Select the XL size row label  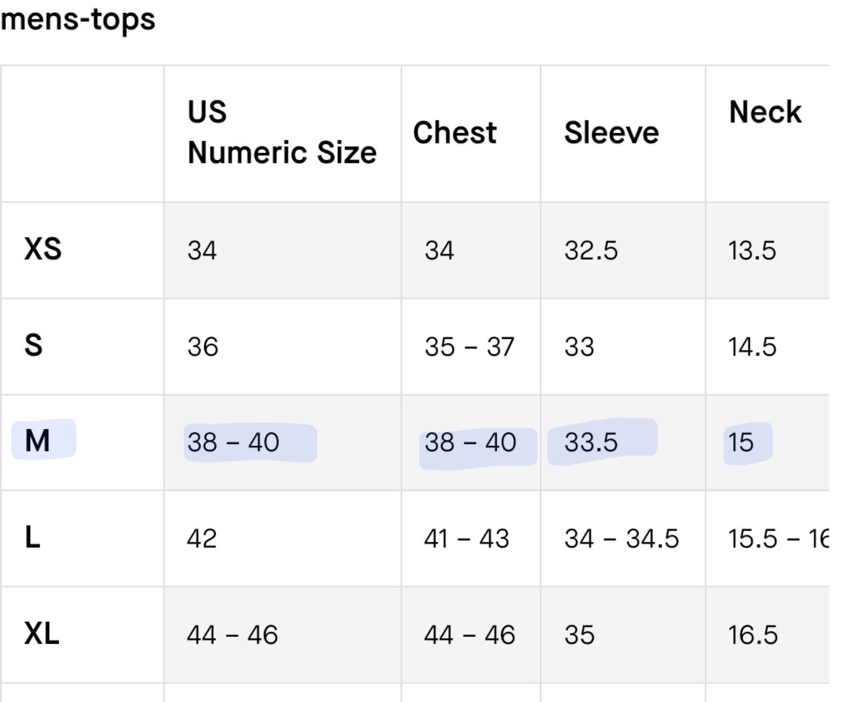click(x=42, y=633)
